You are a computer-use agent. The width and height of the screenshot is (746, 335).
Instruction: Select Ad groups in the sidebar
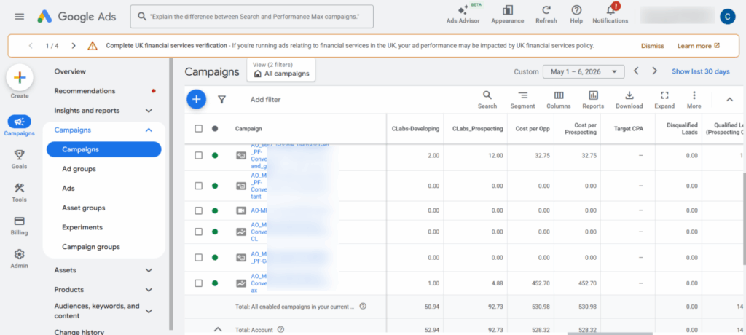click(x=79, y=169)
